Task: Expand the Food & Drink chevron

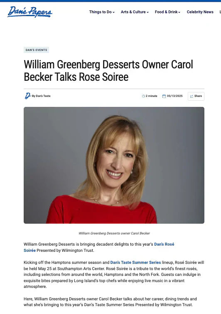Action: click(179, 12)
